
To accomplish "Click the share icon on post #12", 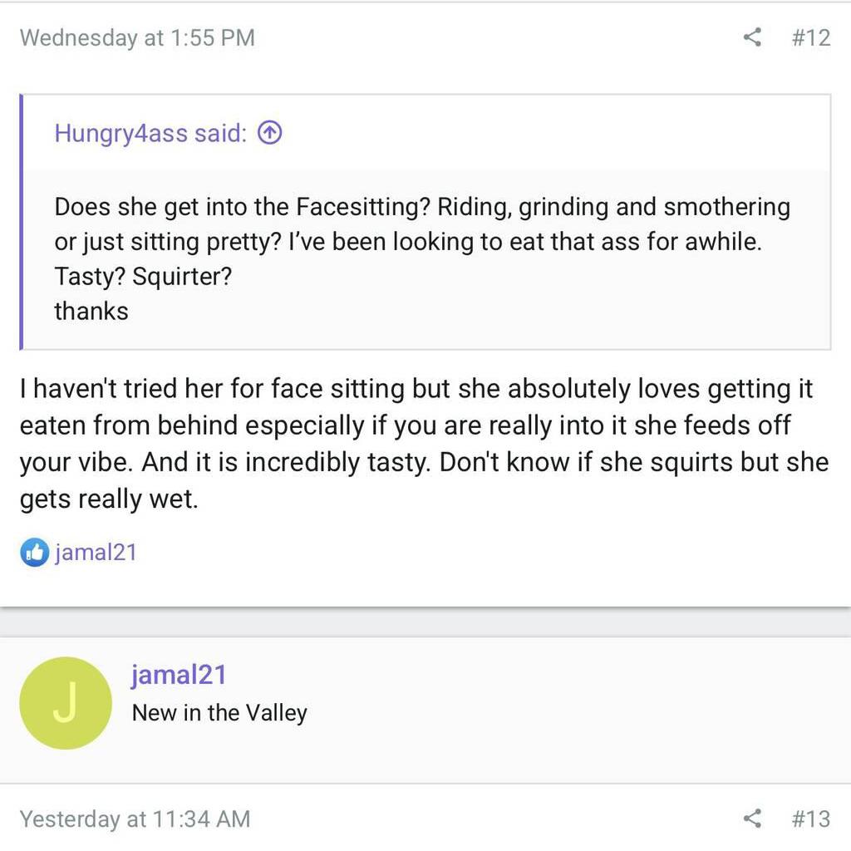I will coord(752,37).
